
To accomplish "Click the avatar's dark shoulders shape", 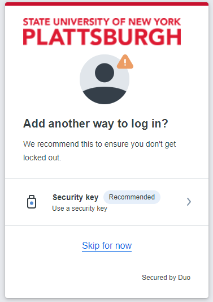I will coord(105,96).
